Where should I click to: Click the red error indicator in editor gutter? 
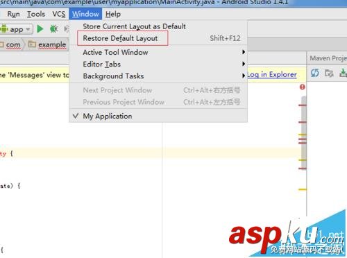302,87
